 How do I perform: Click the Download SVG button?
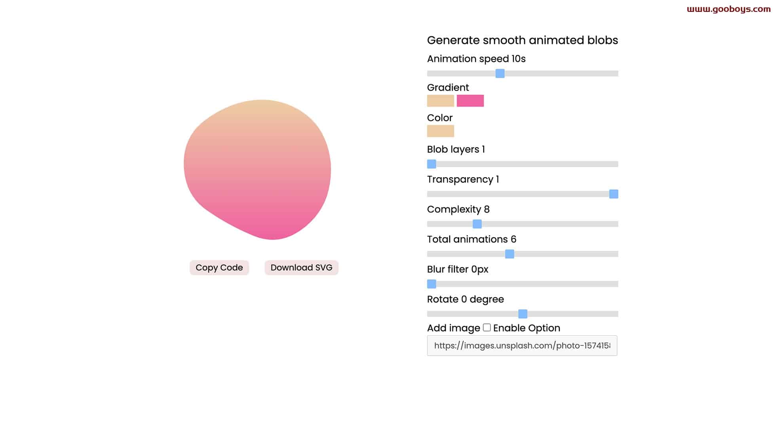click(301, 268)
